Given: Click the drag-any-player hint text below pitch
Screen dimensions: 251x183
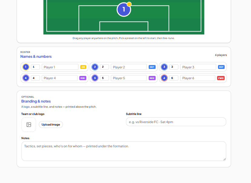Looking at the screenshot, I should pyautogui.click(x=124, y=38).
